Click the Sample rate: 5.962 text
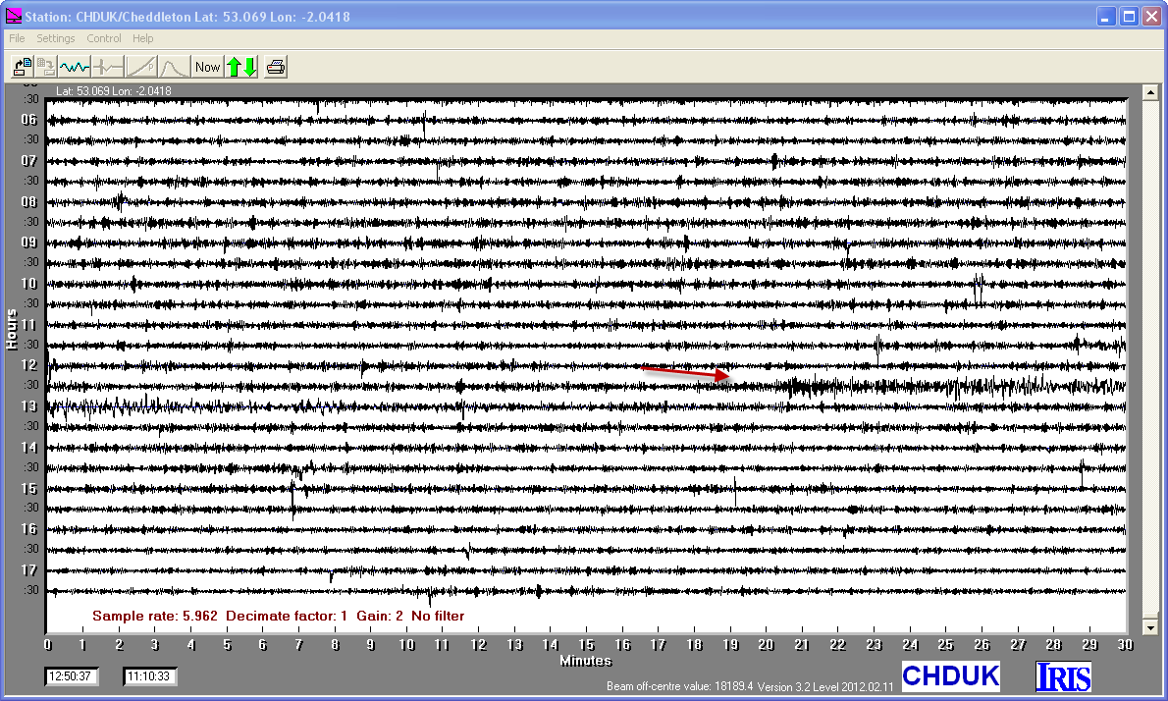The image size is (1168, 701). [155, 617]
